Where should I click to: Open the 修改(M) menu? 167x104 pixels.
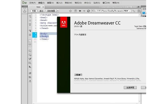coord(68,3)
